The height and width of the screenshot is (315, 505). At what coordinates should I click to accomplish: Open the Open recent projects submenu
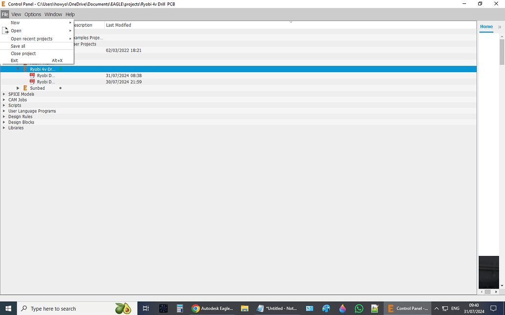pyautogui.click(x=30, y=38)
